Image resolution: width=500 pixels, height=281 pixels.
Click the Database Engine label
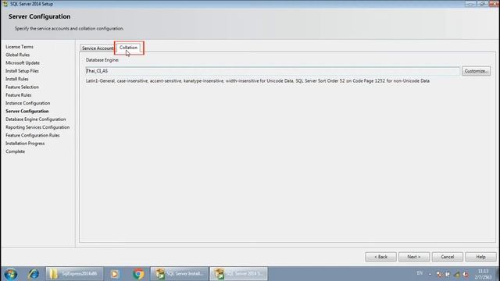point(102,60)
